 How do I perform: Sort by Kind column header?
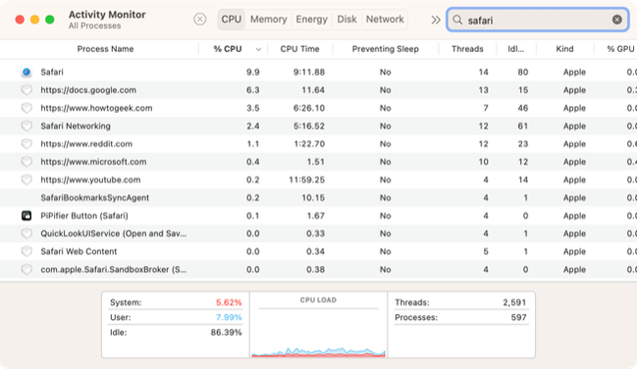(564, 49)
